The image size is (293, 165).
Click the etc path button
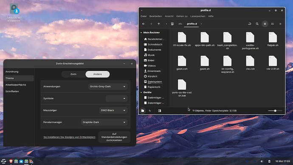coord(180,24)
